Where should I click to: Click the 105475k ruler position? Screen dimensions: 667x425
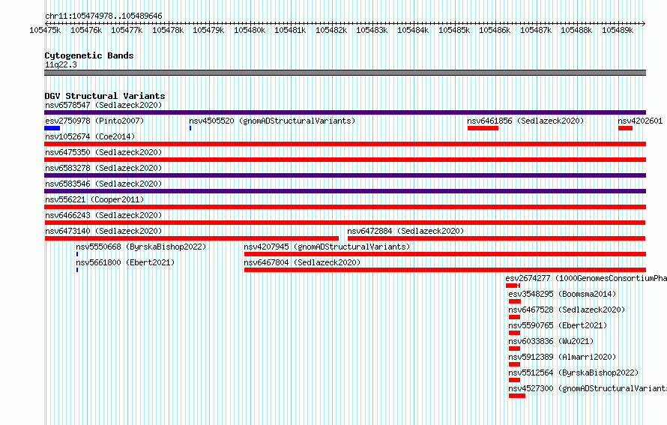[45, 30]
